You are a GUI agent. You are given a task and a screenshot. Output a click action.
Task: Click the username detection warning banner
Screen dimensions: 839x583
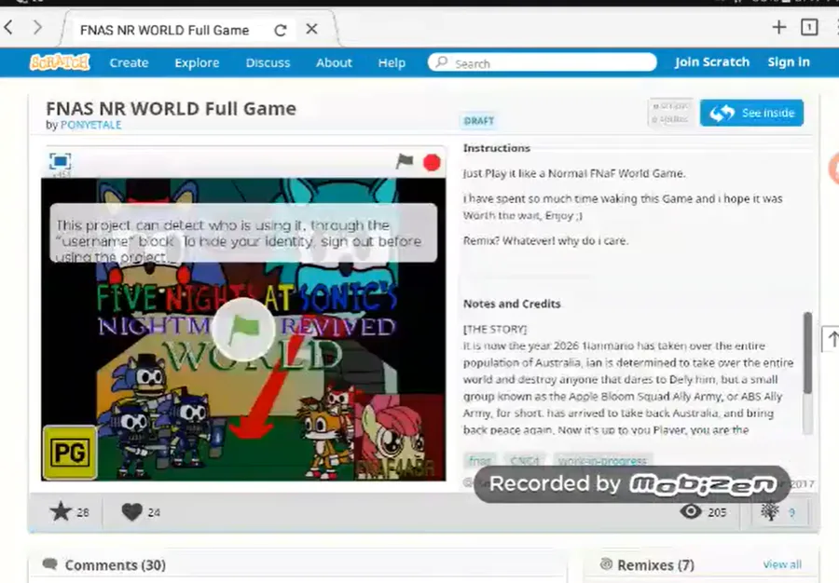tap(243, 233)
